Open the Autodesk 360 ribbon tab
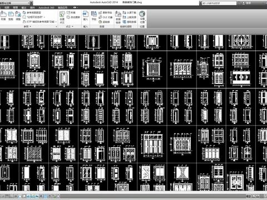The width and height of the screenshot is (267, 200). coord(46,8)
